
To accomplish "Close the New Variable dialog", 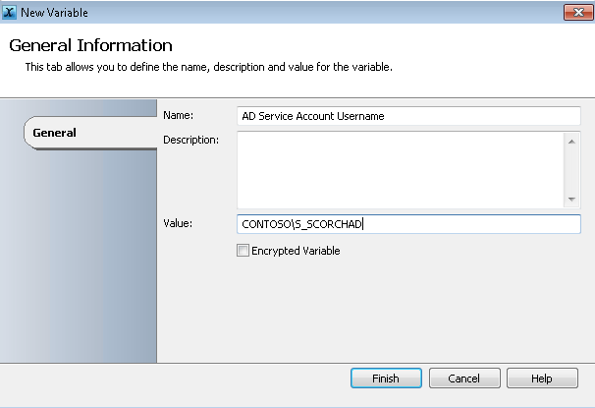I will (x=578, y=12).
